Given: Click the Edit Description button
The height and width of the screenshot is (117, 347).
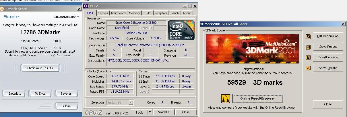Looking at the screenshot, I should [x=327, y=36].
